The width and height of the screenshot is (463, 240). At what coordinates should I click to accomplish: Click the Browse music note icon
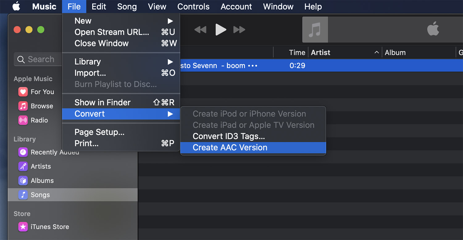tap(23, 106)
